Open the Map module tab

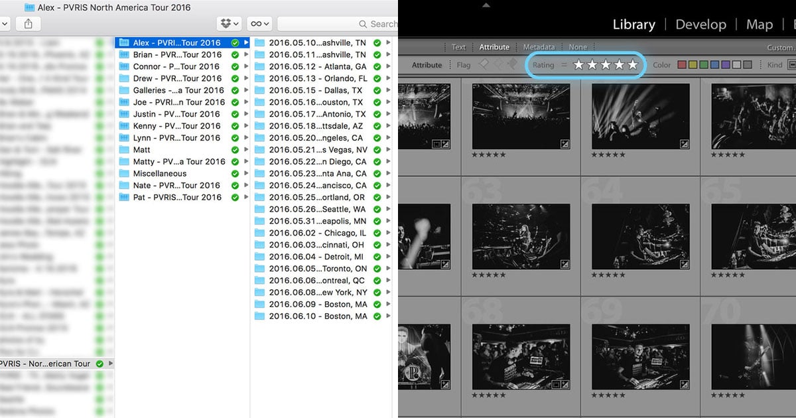pyautogui.click(x=759, y=25)
